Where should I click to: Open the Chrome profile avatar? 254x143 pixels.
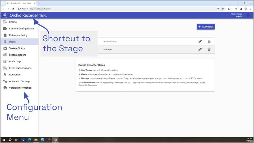click(x=246, y=9)
